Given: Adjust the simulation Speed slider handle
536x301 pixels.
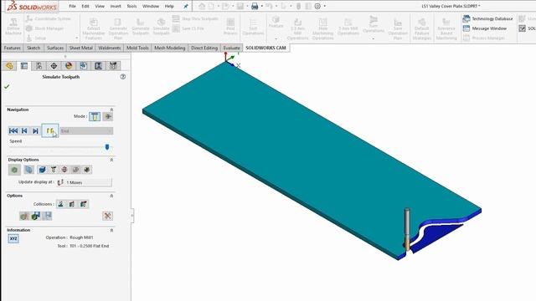Looking at the screenshot, I should [x=107, y=147].
